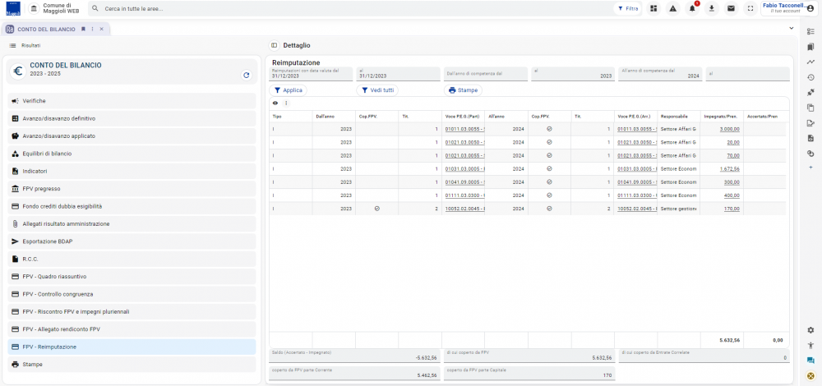Click Cop.FPV check in the 1.672,56 row
The height and width of the screenshot is (386, 822).
pos(549,168)
